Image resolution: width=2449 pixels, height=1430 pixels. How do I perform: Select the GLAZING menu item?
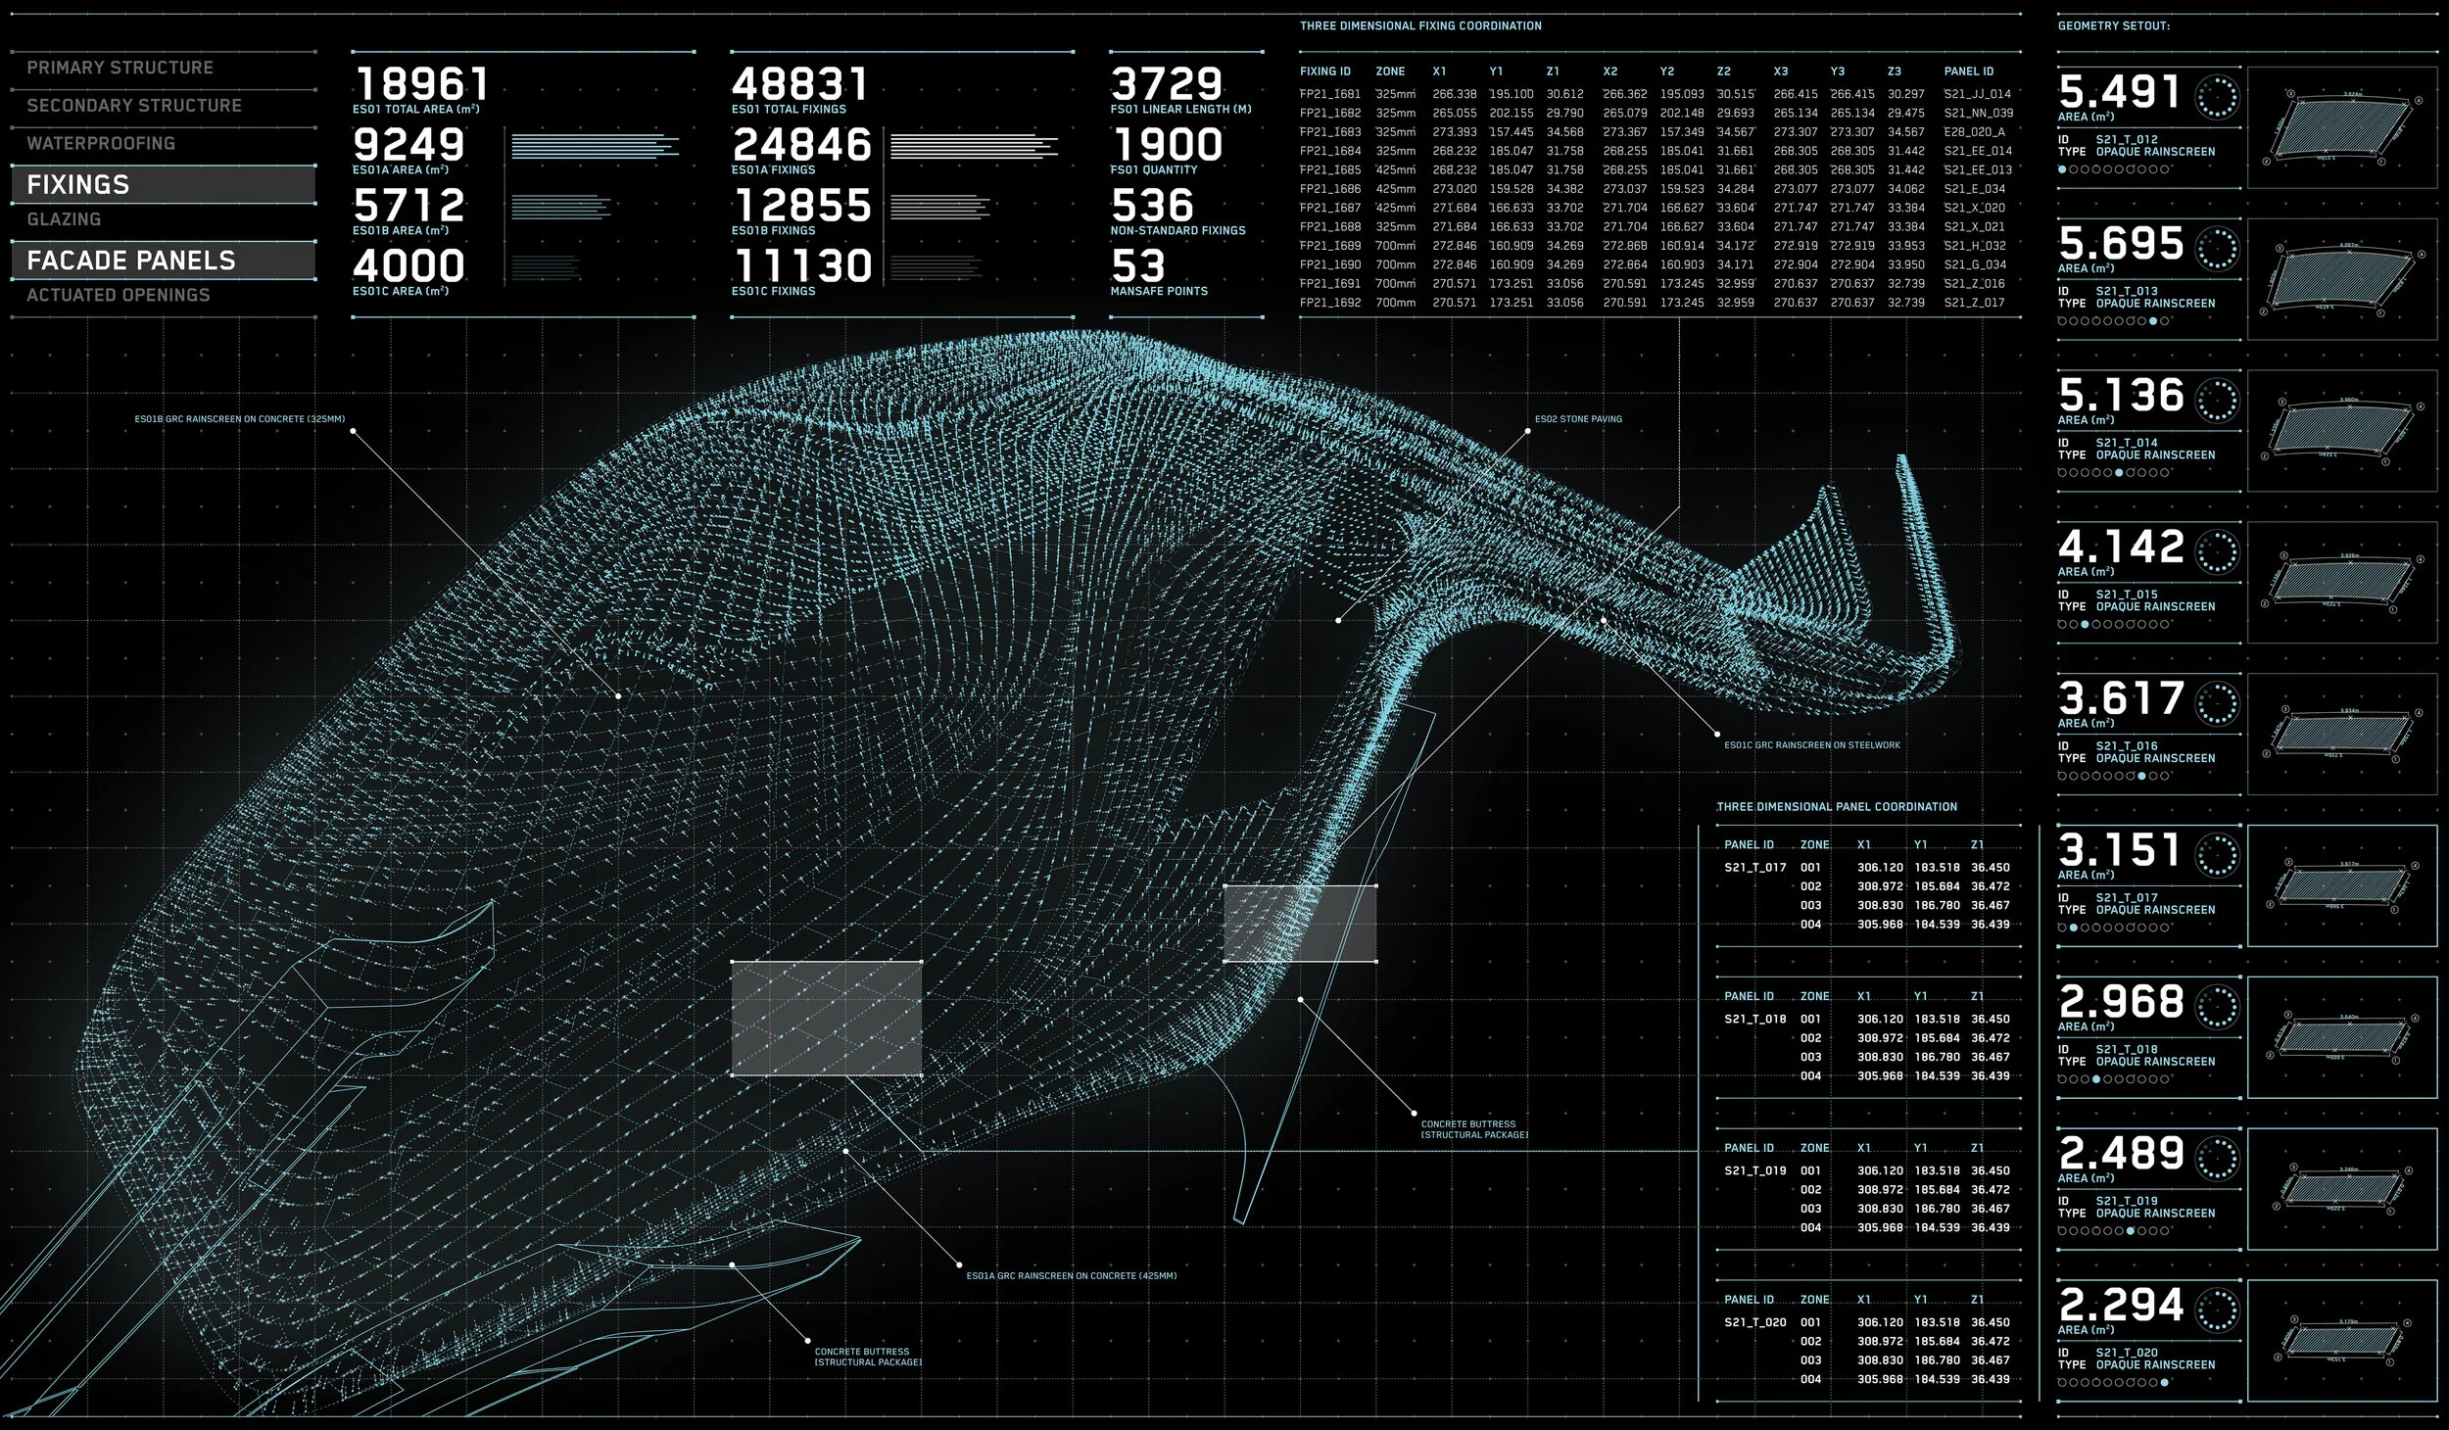(64, 219)
